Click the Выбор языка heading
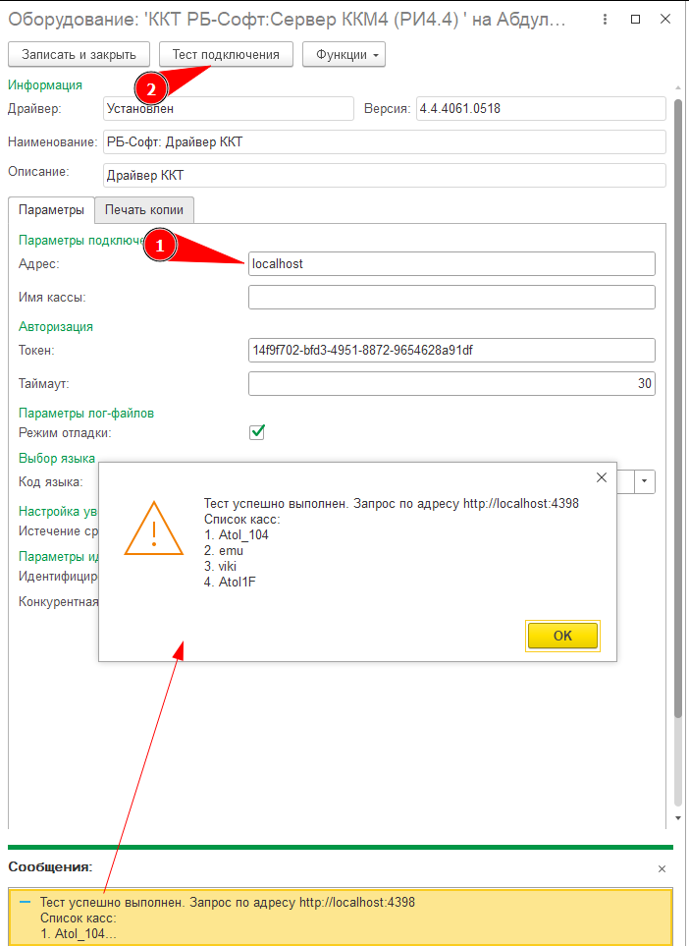 57,459
